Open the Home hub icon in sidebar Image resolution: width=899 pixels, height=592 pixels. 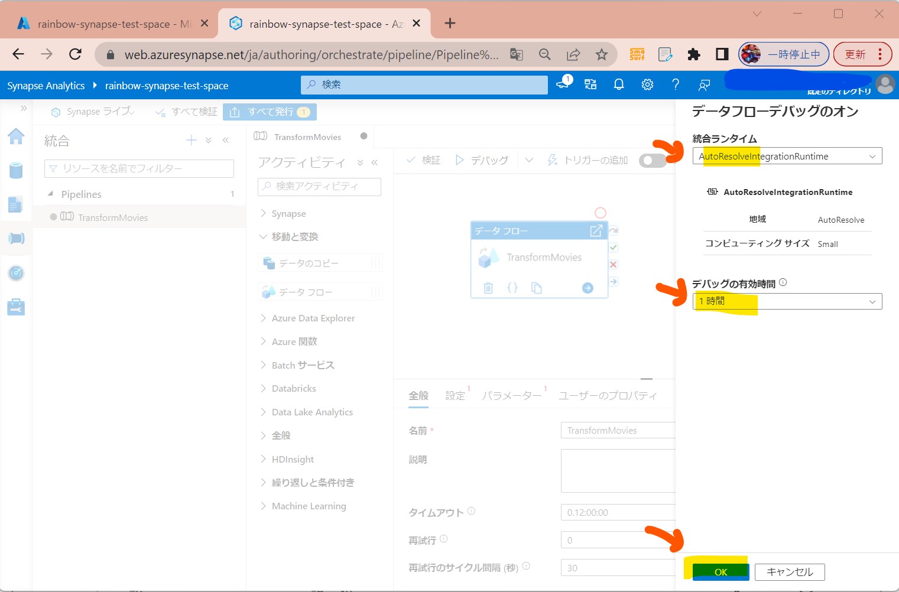coord(16,137)
